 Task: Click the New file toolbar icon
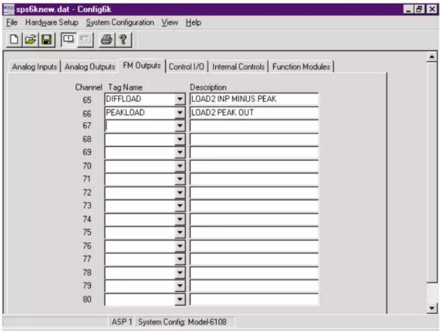point(14,40)
